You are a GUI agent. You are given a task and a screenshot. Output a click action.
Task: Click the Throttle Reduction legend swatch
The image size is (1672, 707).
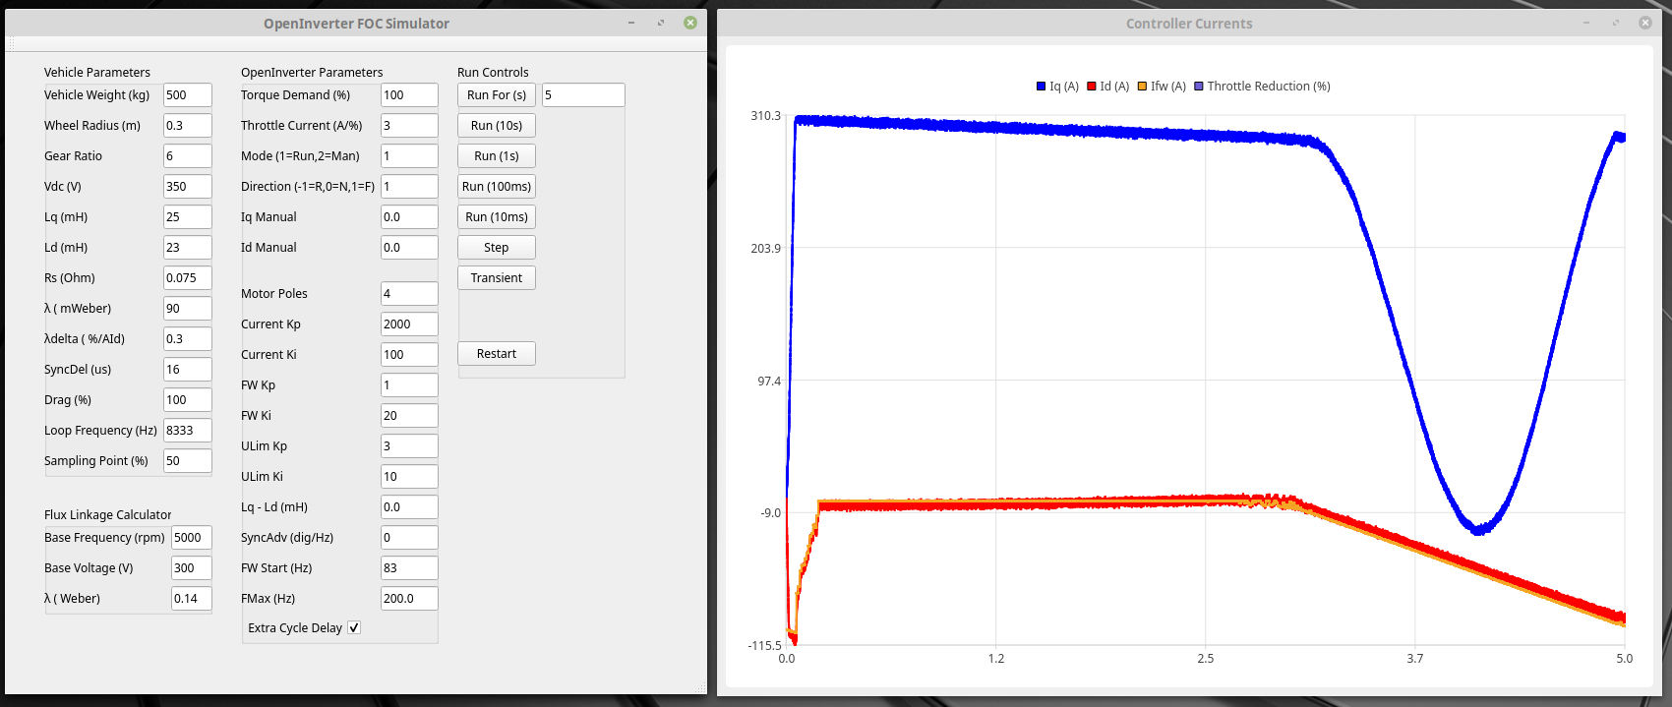tap(1199, 87)
